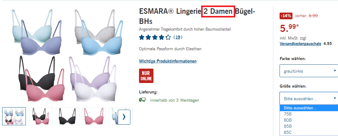Open the Farbe wählen dropdown

309,71
